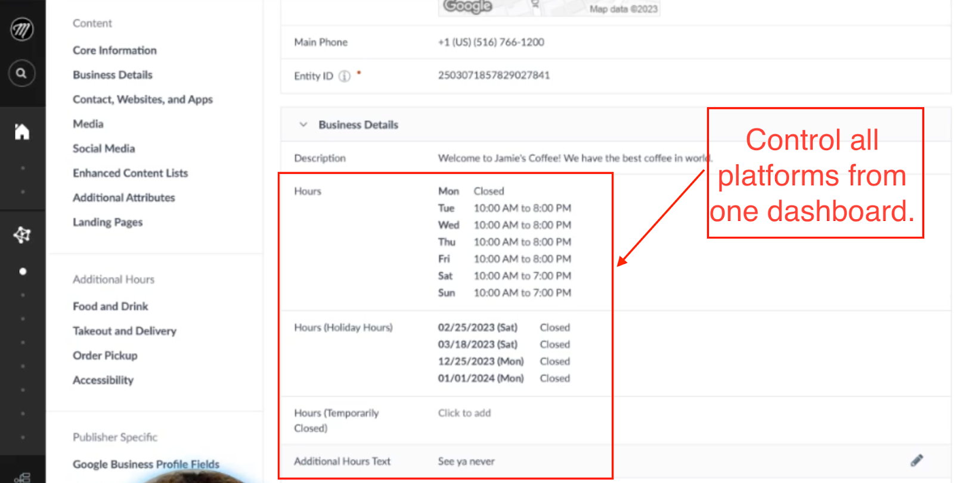
Task: Open Order Pickup hours
Action: click(x=105, y=356)
